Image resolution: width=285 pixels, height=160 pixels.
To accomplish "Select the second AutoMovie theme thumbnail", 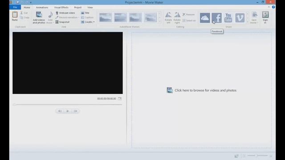I will (x=121, y=17).
